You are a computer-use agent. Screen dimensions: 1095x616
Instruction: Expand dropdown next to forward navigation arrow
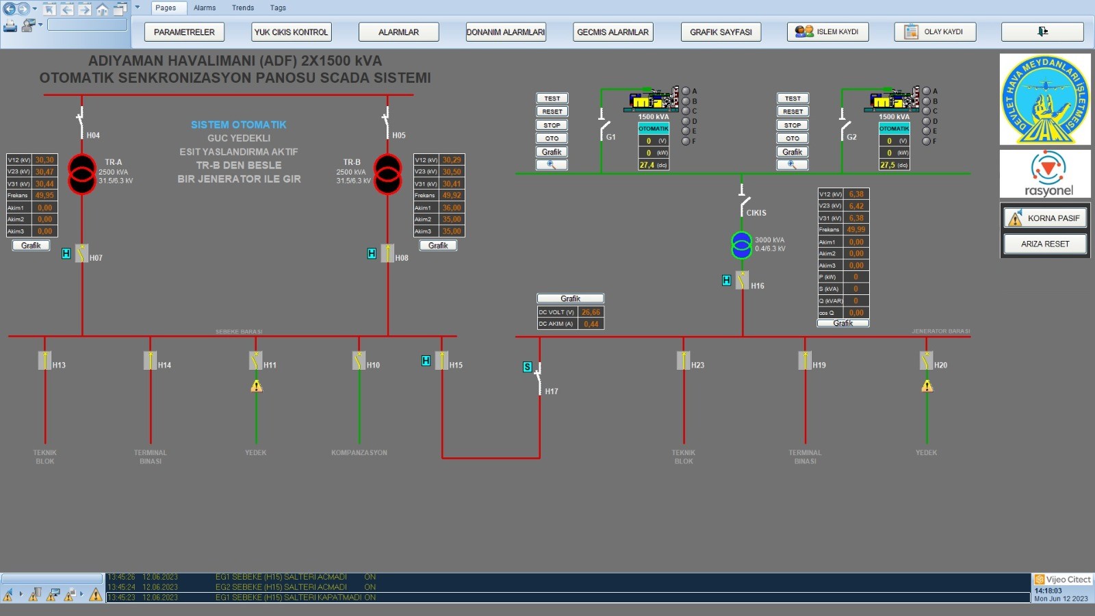35,9
